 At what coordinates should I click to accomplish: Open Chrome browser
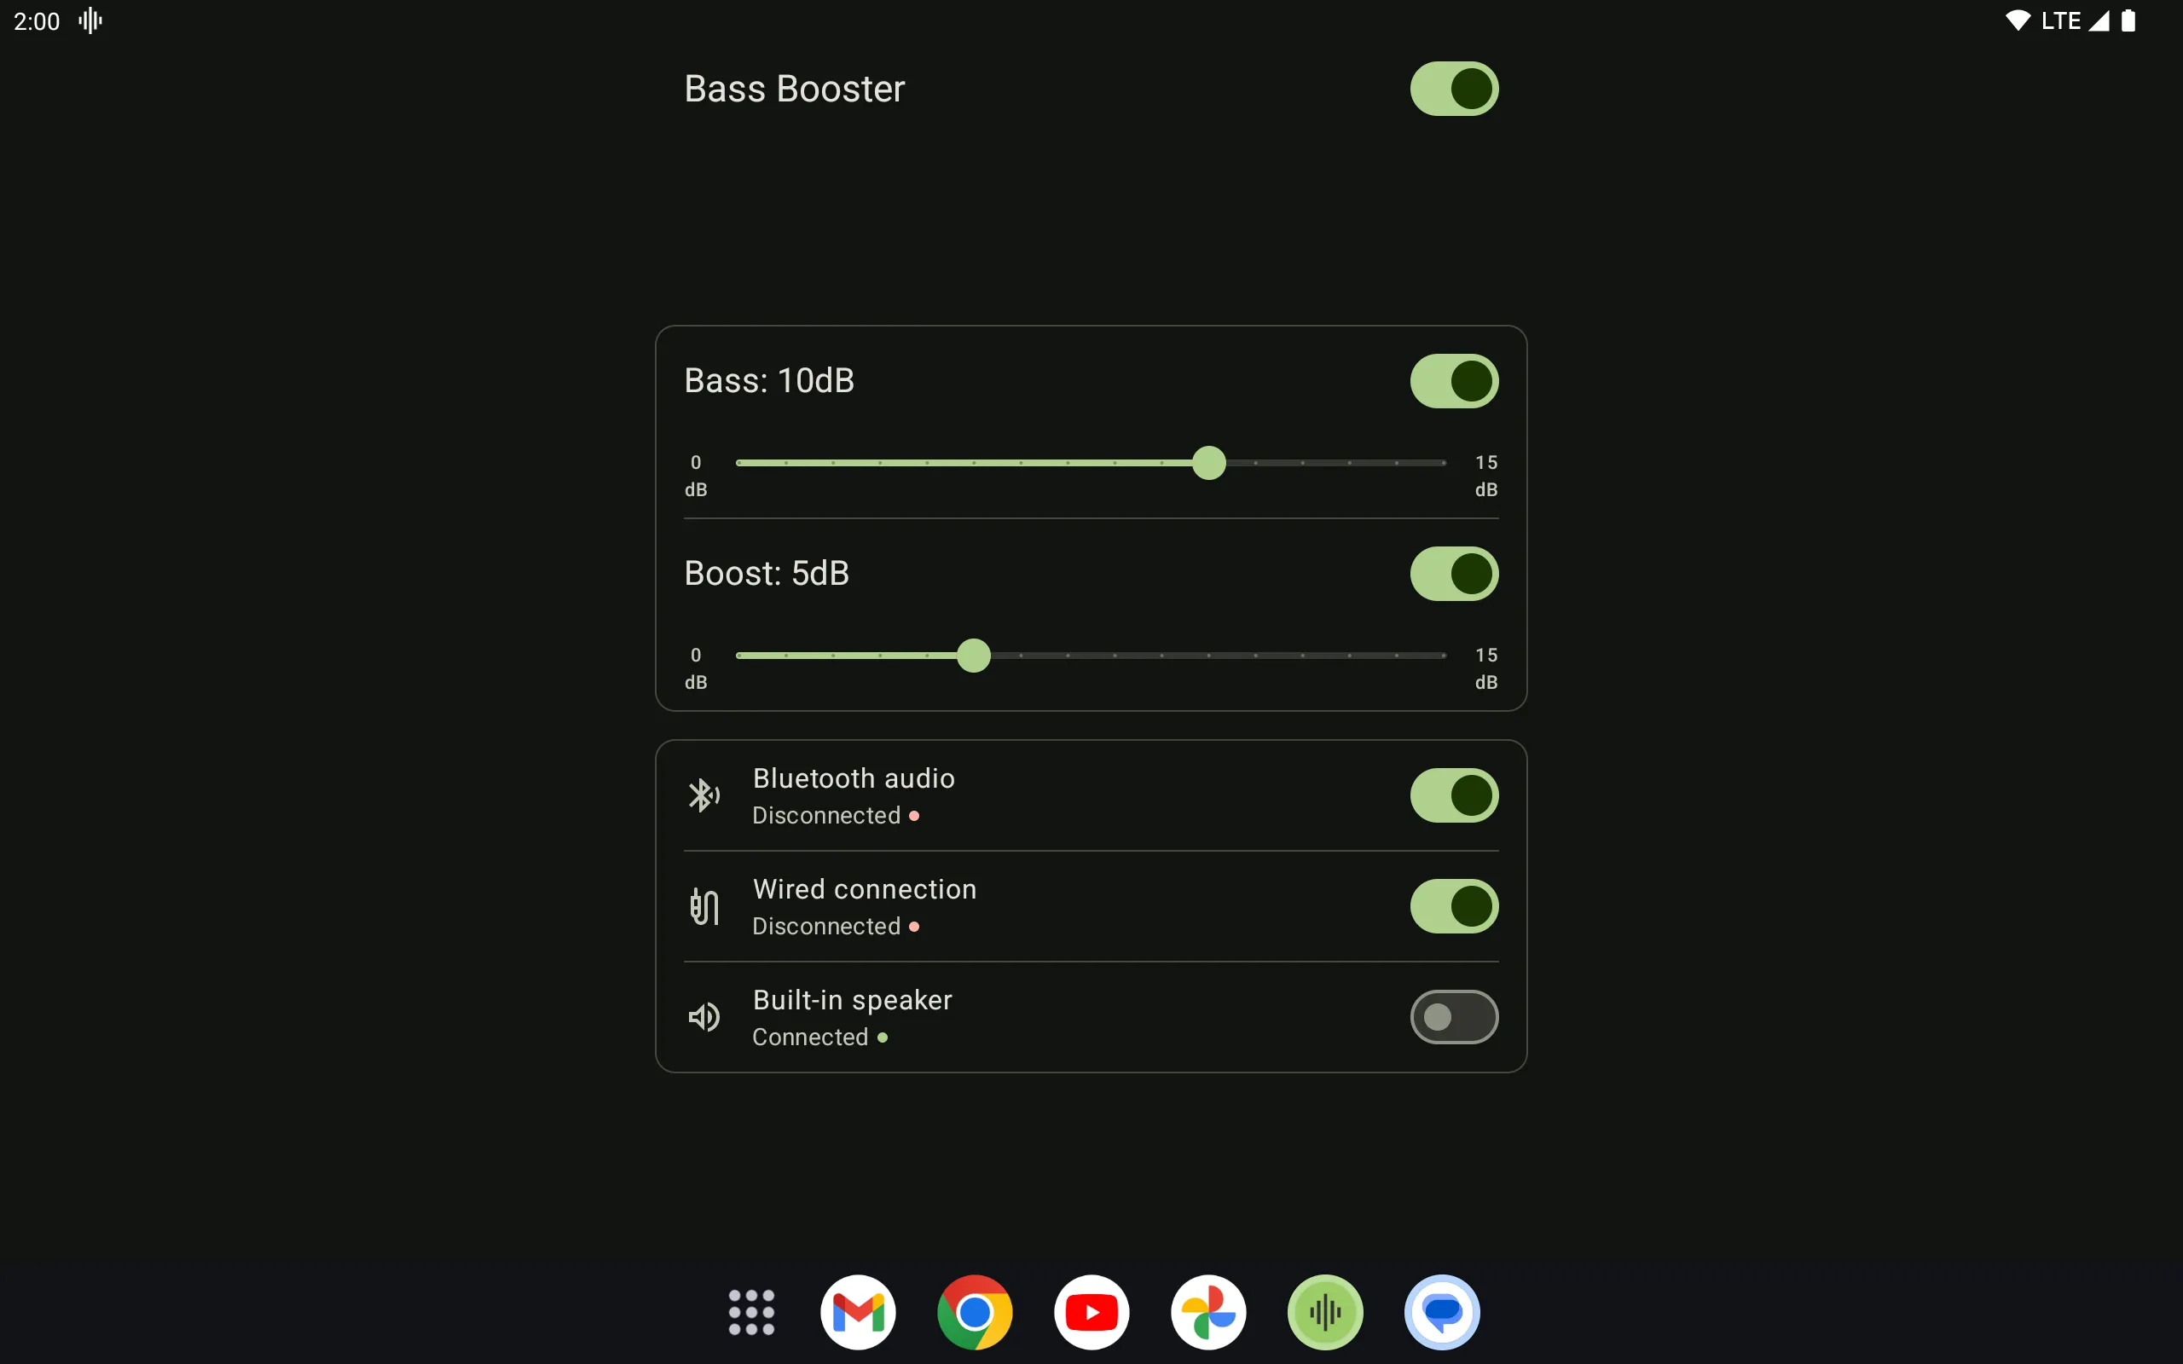(975, 1310)
